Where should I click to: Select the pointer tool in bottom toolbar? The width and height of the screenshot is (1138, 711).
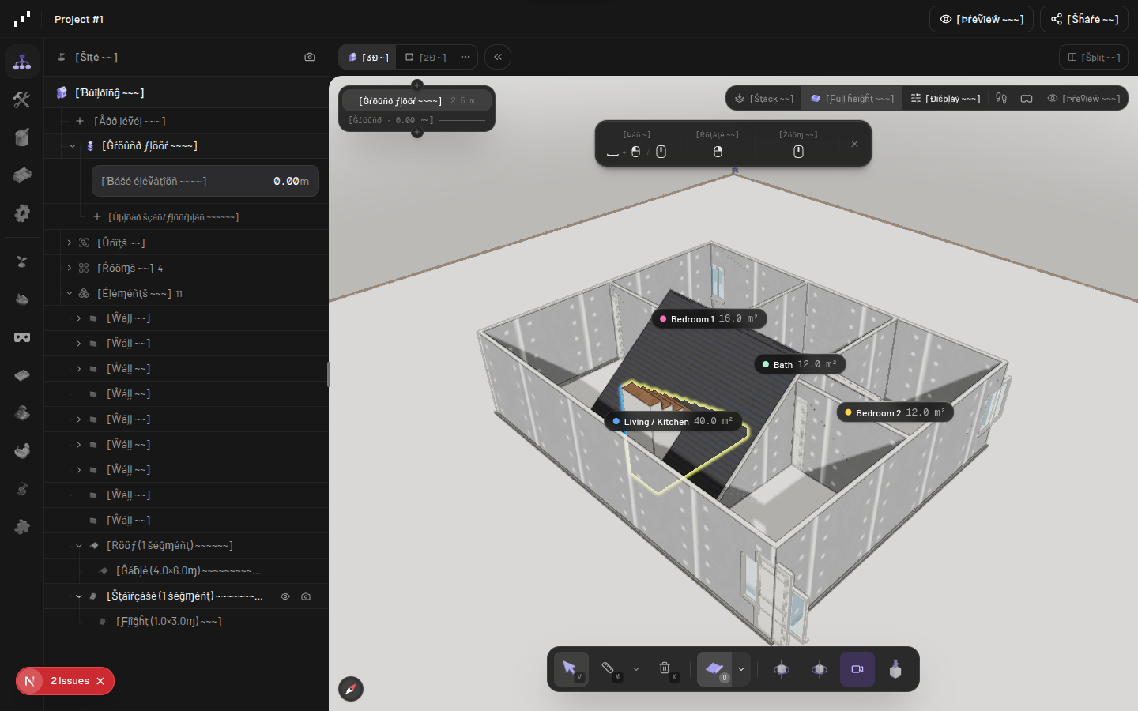point(571,669)
